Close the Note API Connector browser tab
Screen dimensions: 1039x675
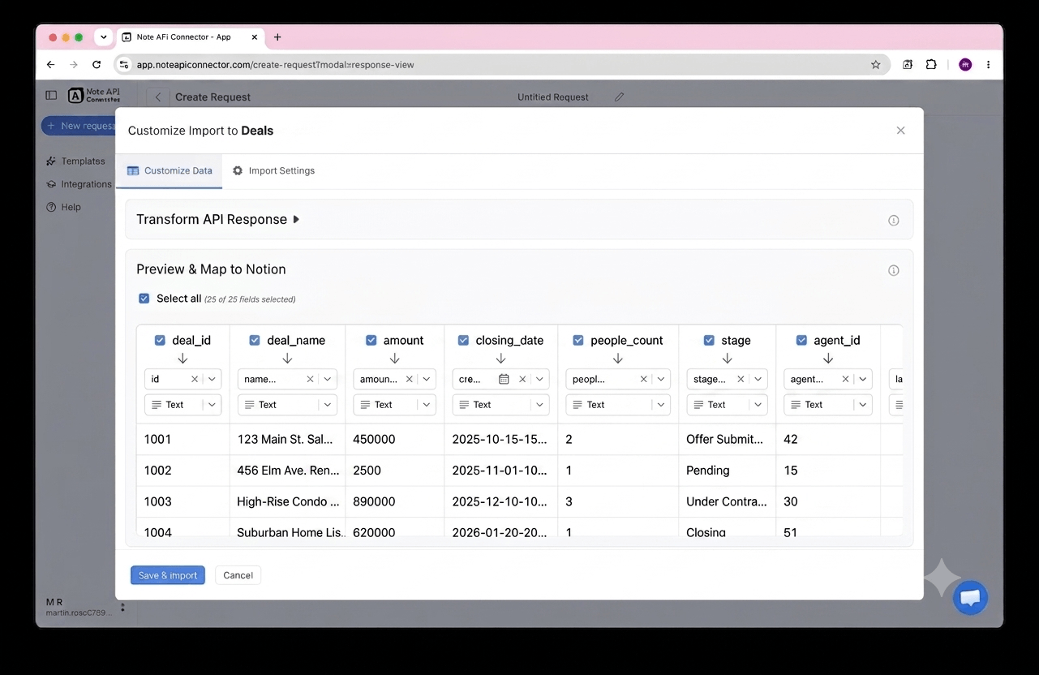point(255,37)
